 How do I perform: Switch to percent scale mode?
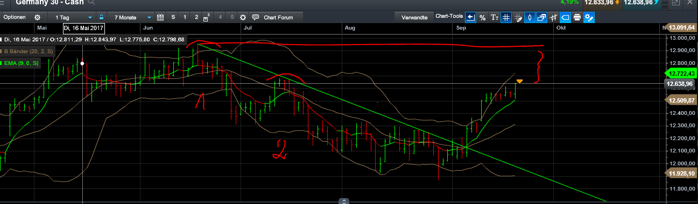(x=483, y=17)
